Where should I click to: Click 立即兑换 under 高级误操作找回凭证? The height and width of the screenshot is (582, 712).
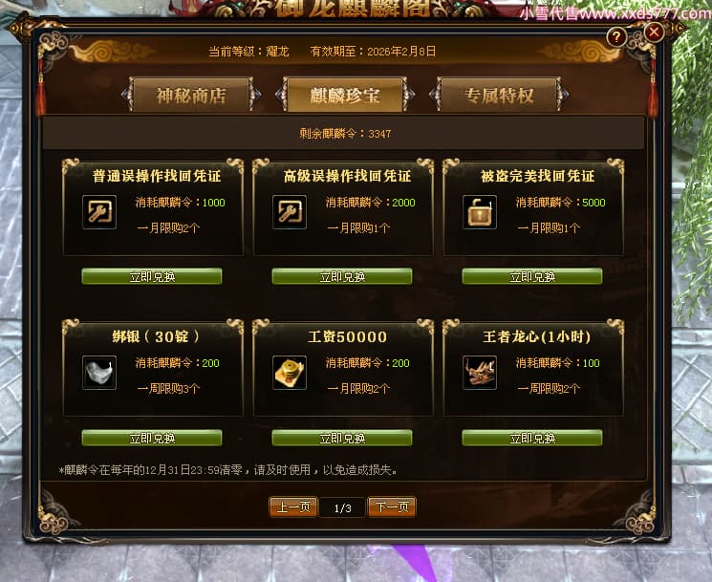click(x=342, y=276)
